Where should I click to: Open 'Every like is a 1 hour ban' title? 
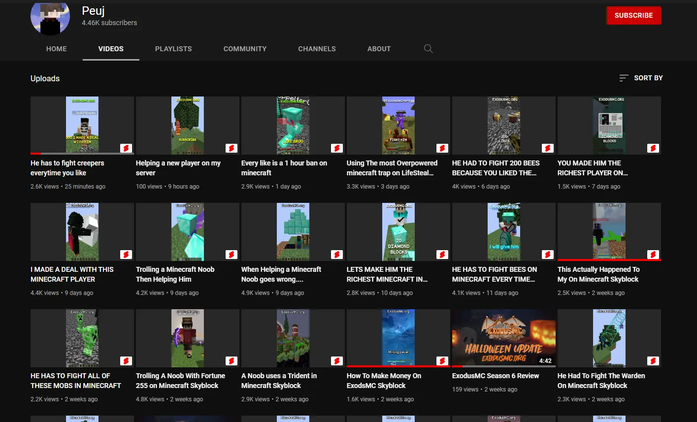[284, 168]
